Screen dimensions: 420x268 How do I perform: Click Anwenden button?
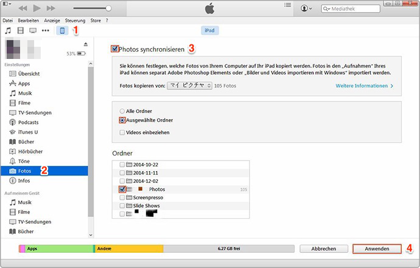[377, 249]
